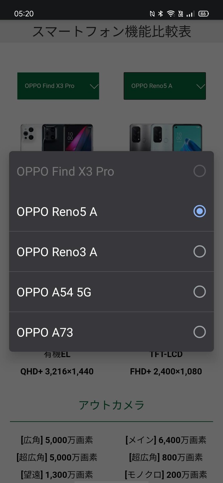Tap the Bluetooth status bar icon
The width and height of the screenshot is (223, 483).
(160, 14)
